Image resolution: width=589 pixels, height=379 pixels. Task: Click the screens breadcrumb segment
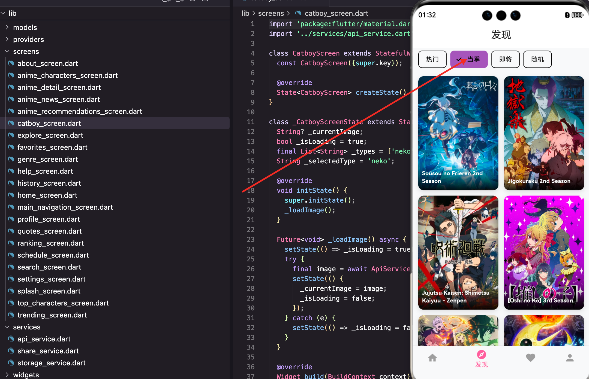point(271,13)
